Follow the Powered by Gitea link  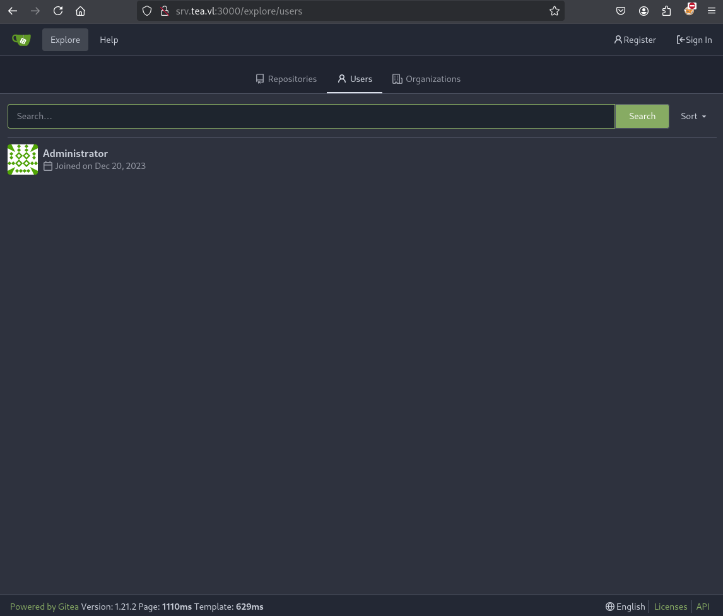pos(44,607)
